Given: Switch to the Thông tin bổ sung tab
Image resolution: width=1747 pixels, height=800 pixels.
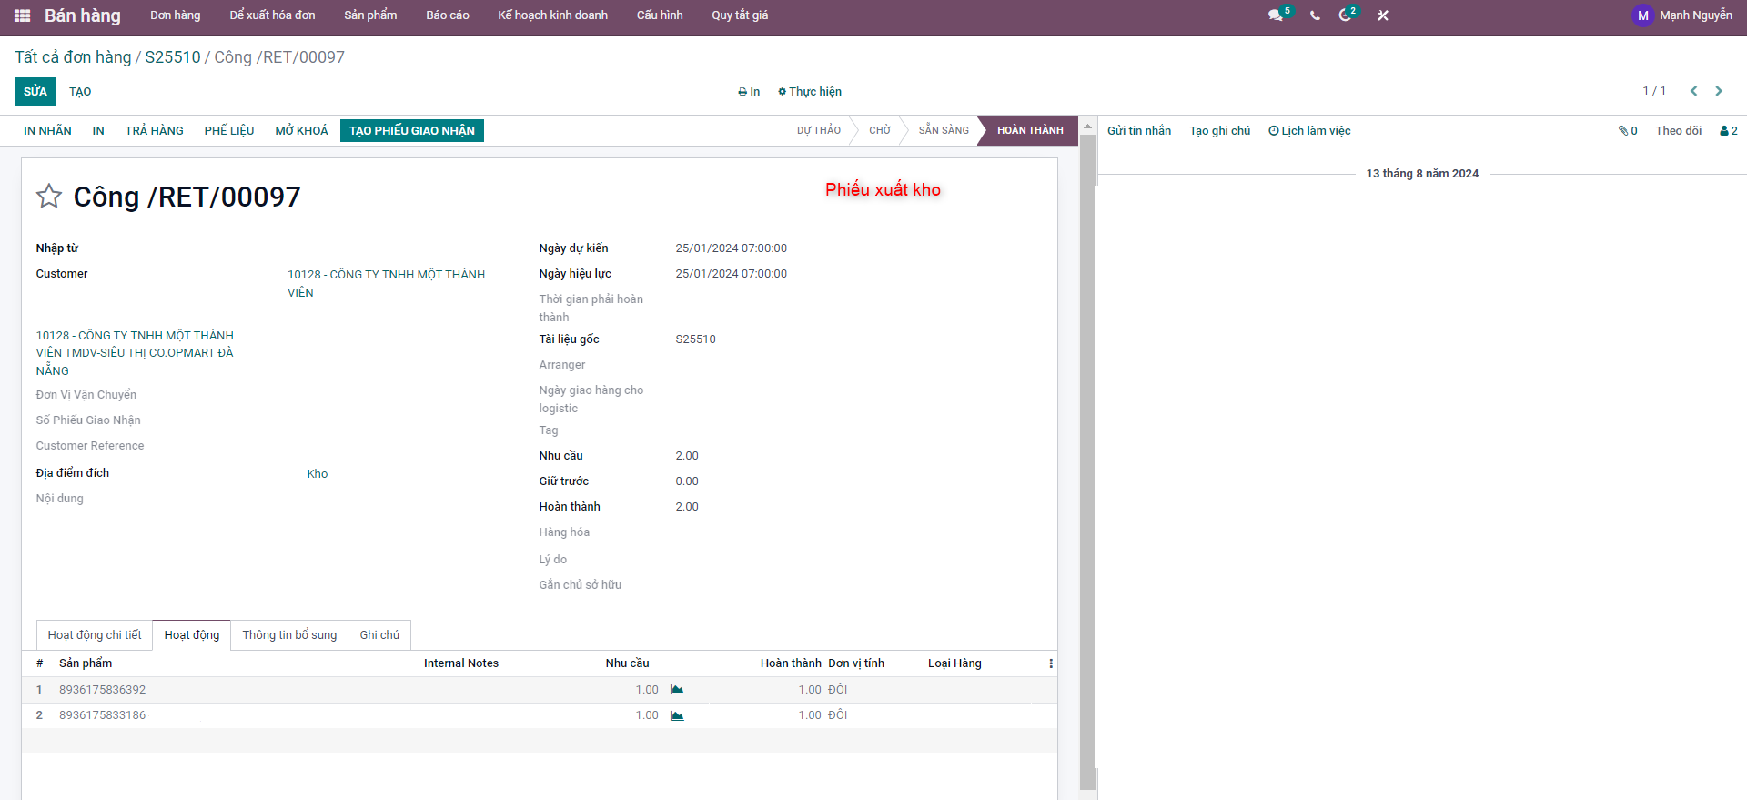Looking at the screenshot, I should 289,635.
